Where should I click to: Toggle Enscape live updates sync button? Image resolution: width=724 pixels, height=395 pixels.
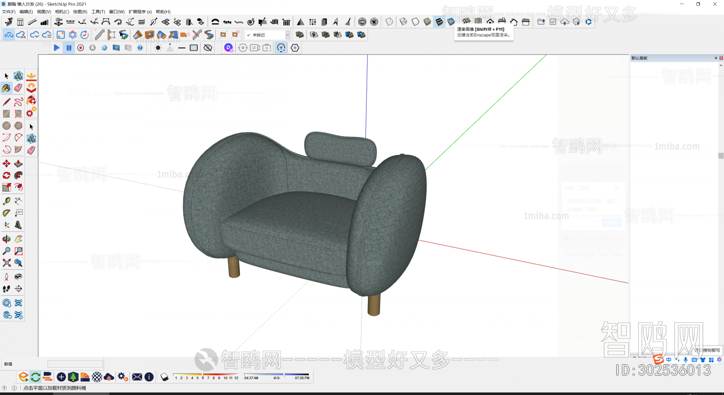35,377
